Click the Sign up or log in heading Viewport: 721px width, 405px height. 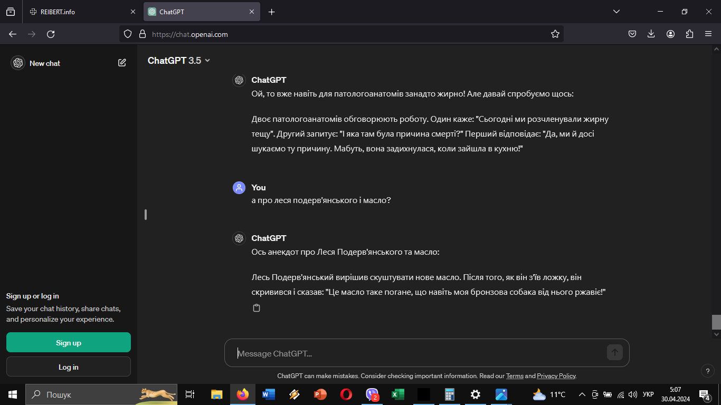(33, 296)
